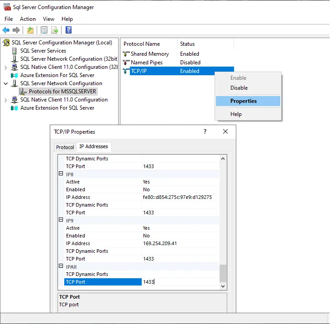This screenshot has height=324, width=330.
Task: Click the Sql Server Configuration Manager title icon
Action: tap(7, 7)
